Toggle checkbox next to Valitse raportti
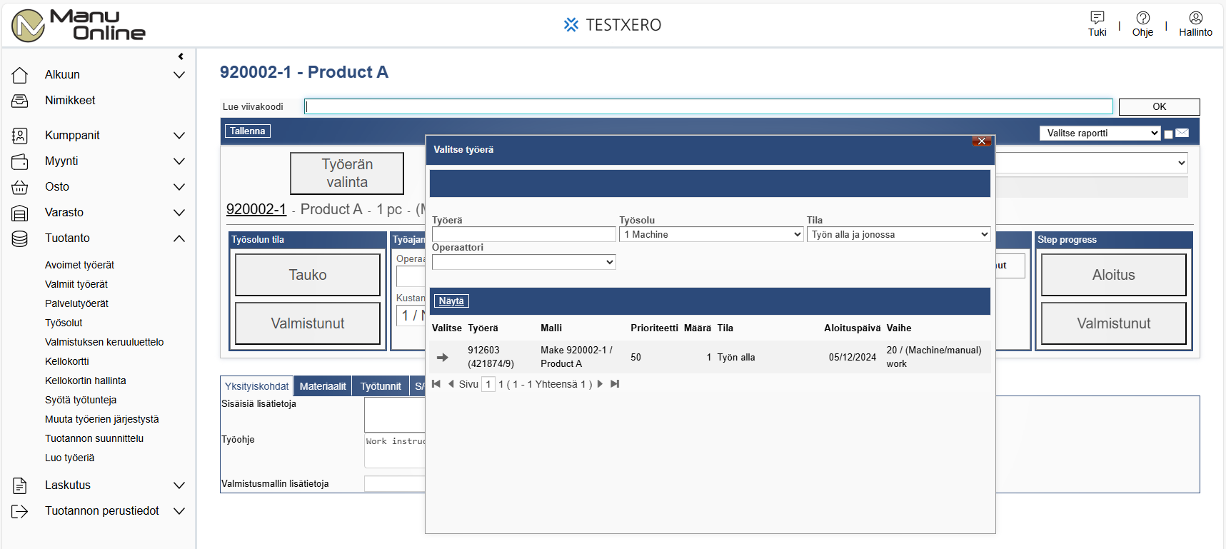The image size is (1226, 549). click(1168, 134)
